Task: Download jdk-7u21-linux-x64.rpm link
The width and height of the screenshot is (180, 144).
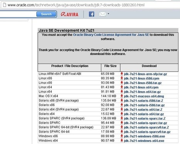Action: click(x=141, y=87)
